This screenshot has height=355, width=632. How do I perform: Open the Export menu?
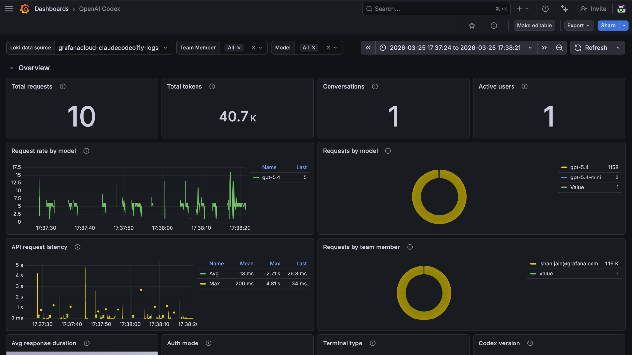(579, 26)
